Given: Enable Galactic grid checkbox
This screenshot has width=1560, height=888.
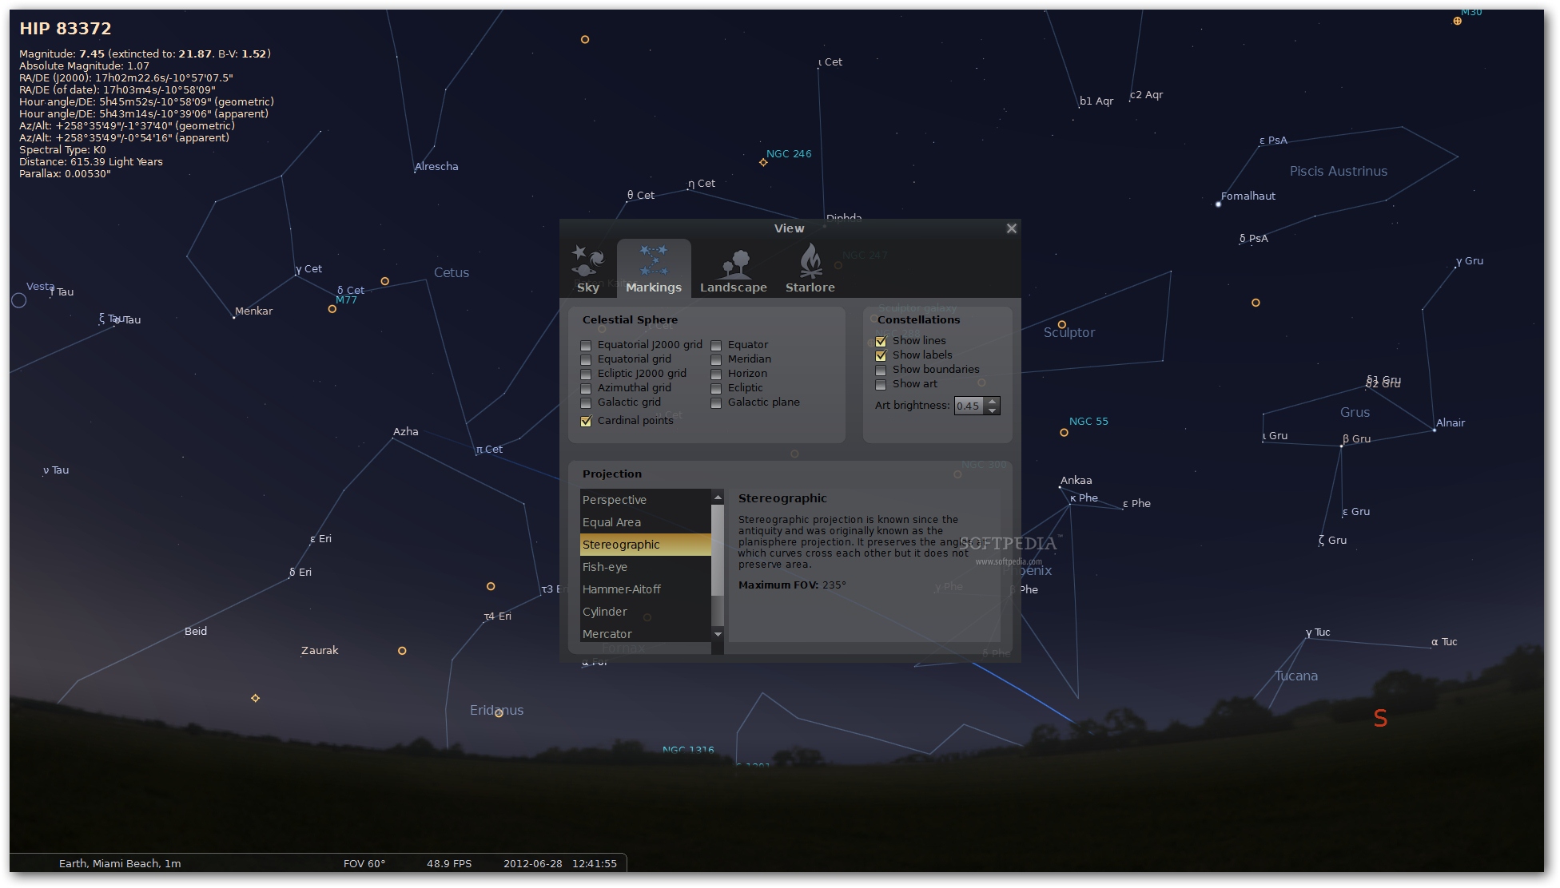Looking at the screenshot, I should 586,403.
